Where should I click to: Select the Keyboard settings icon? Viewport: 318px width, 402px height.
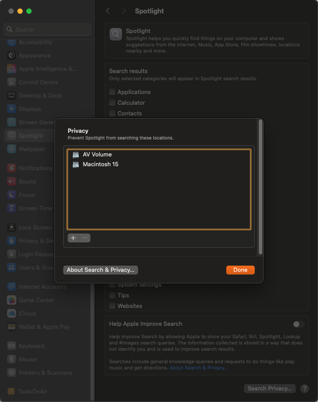click(12, 345)
